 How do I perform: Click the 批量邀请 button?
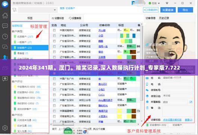(x=168, y=10)
